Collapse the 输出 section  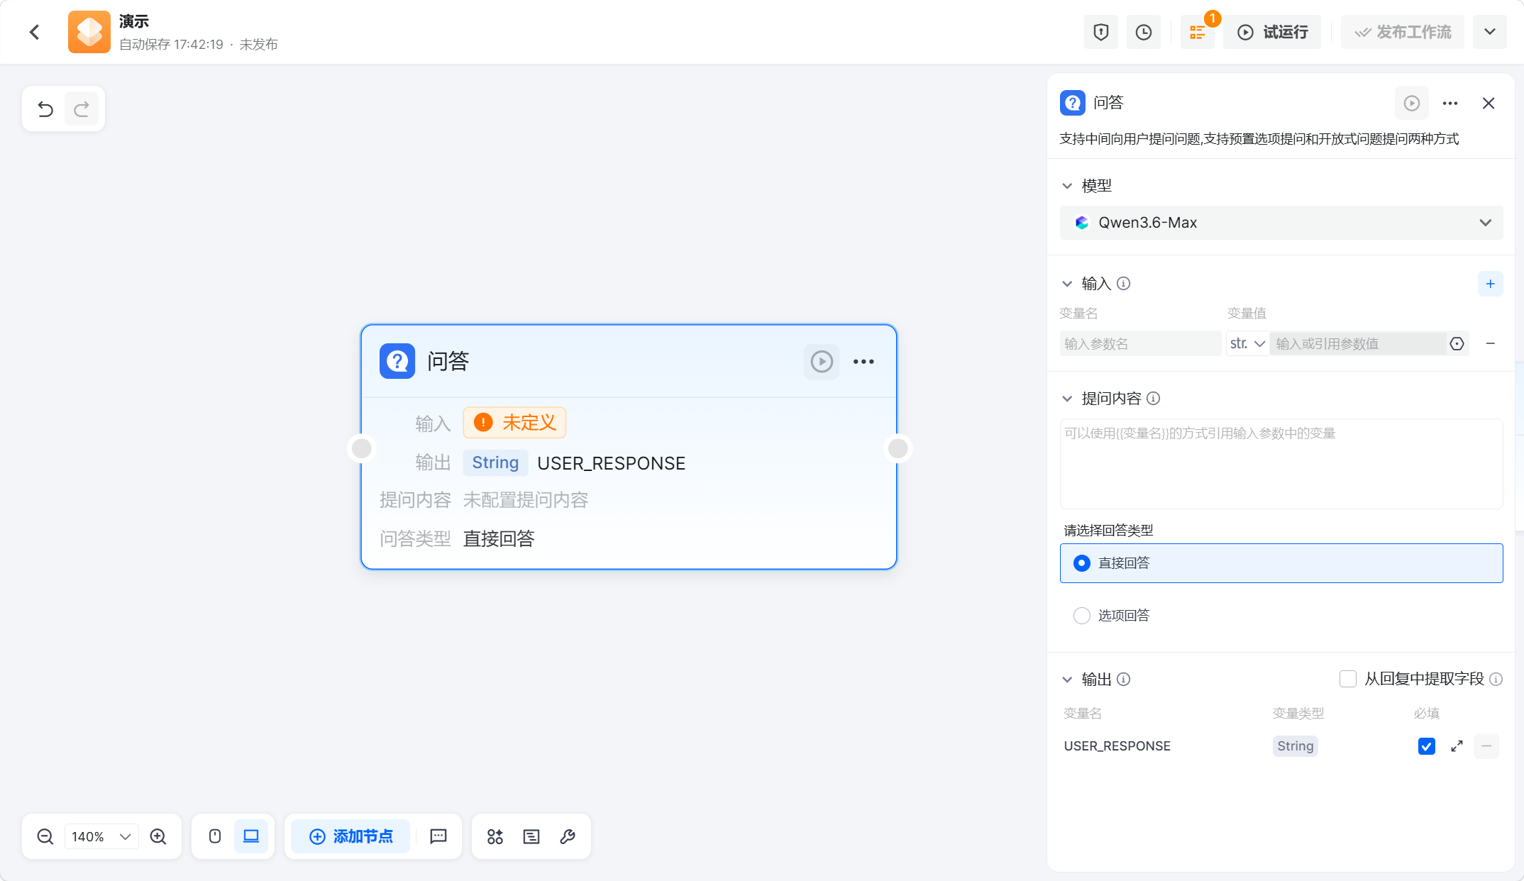(x=1067, y=680)
